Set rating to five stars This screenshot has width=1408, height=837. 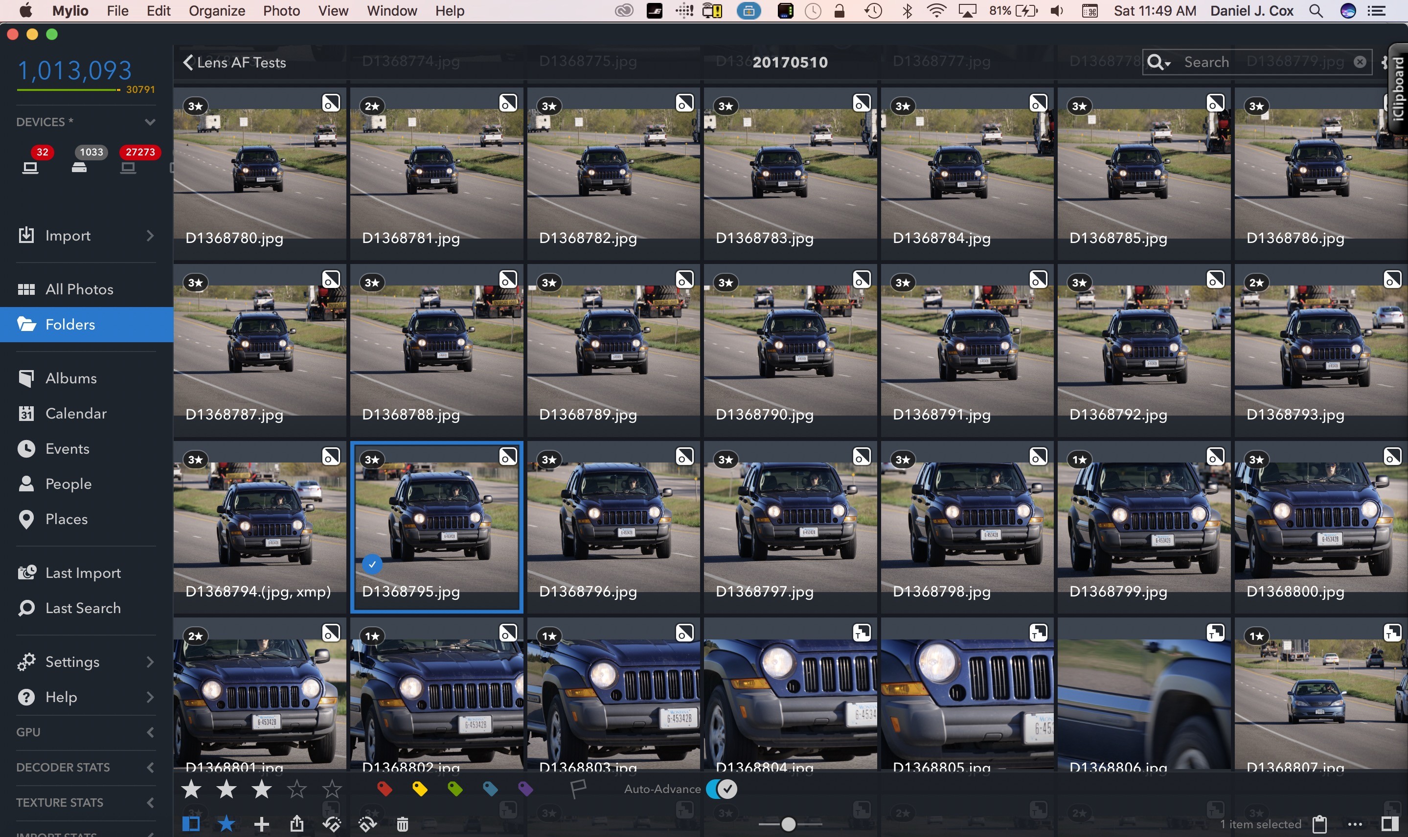point(332,789)
